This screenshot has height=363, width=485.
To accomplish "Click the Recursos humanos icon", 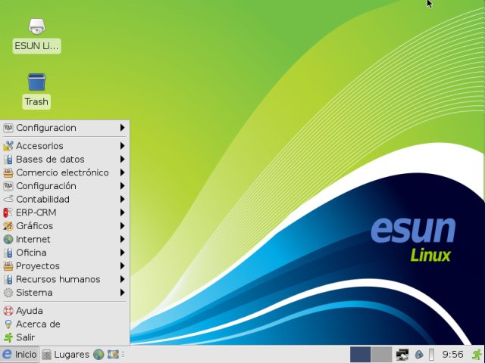I will click(x=8, y=279).
